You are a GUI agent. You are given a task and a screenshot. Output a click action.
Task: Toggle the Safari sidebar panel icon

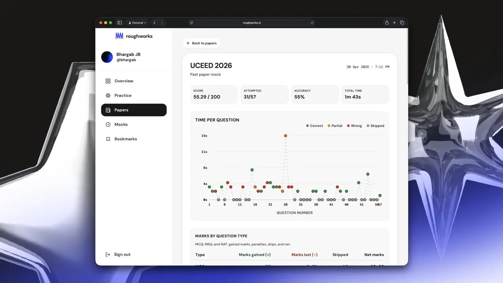click(x=119, y=23)
